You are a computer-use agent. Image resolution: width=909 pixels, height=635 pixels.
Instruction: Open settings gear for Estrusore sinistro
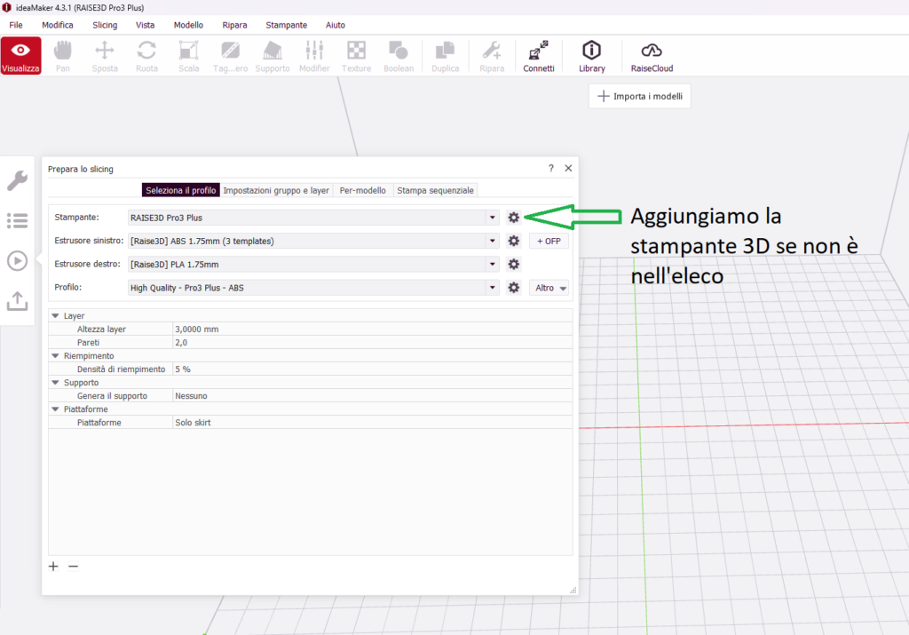pos(514,241)
